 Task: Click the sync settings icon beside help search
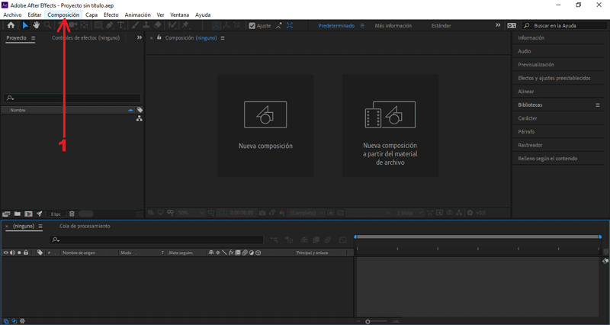[512, 25]
